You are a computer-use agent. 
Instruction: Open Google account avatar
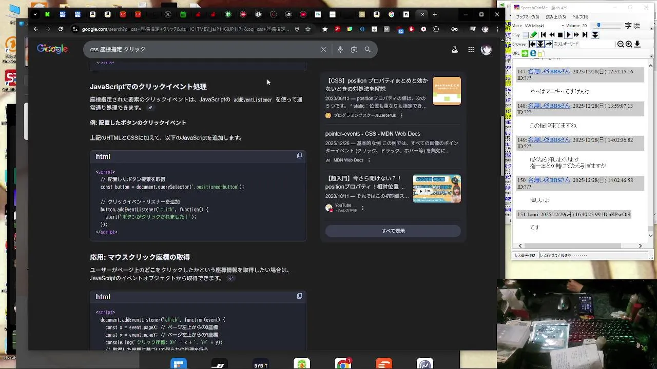point(486,50)
